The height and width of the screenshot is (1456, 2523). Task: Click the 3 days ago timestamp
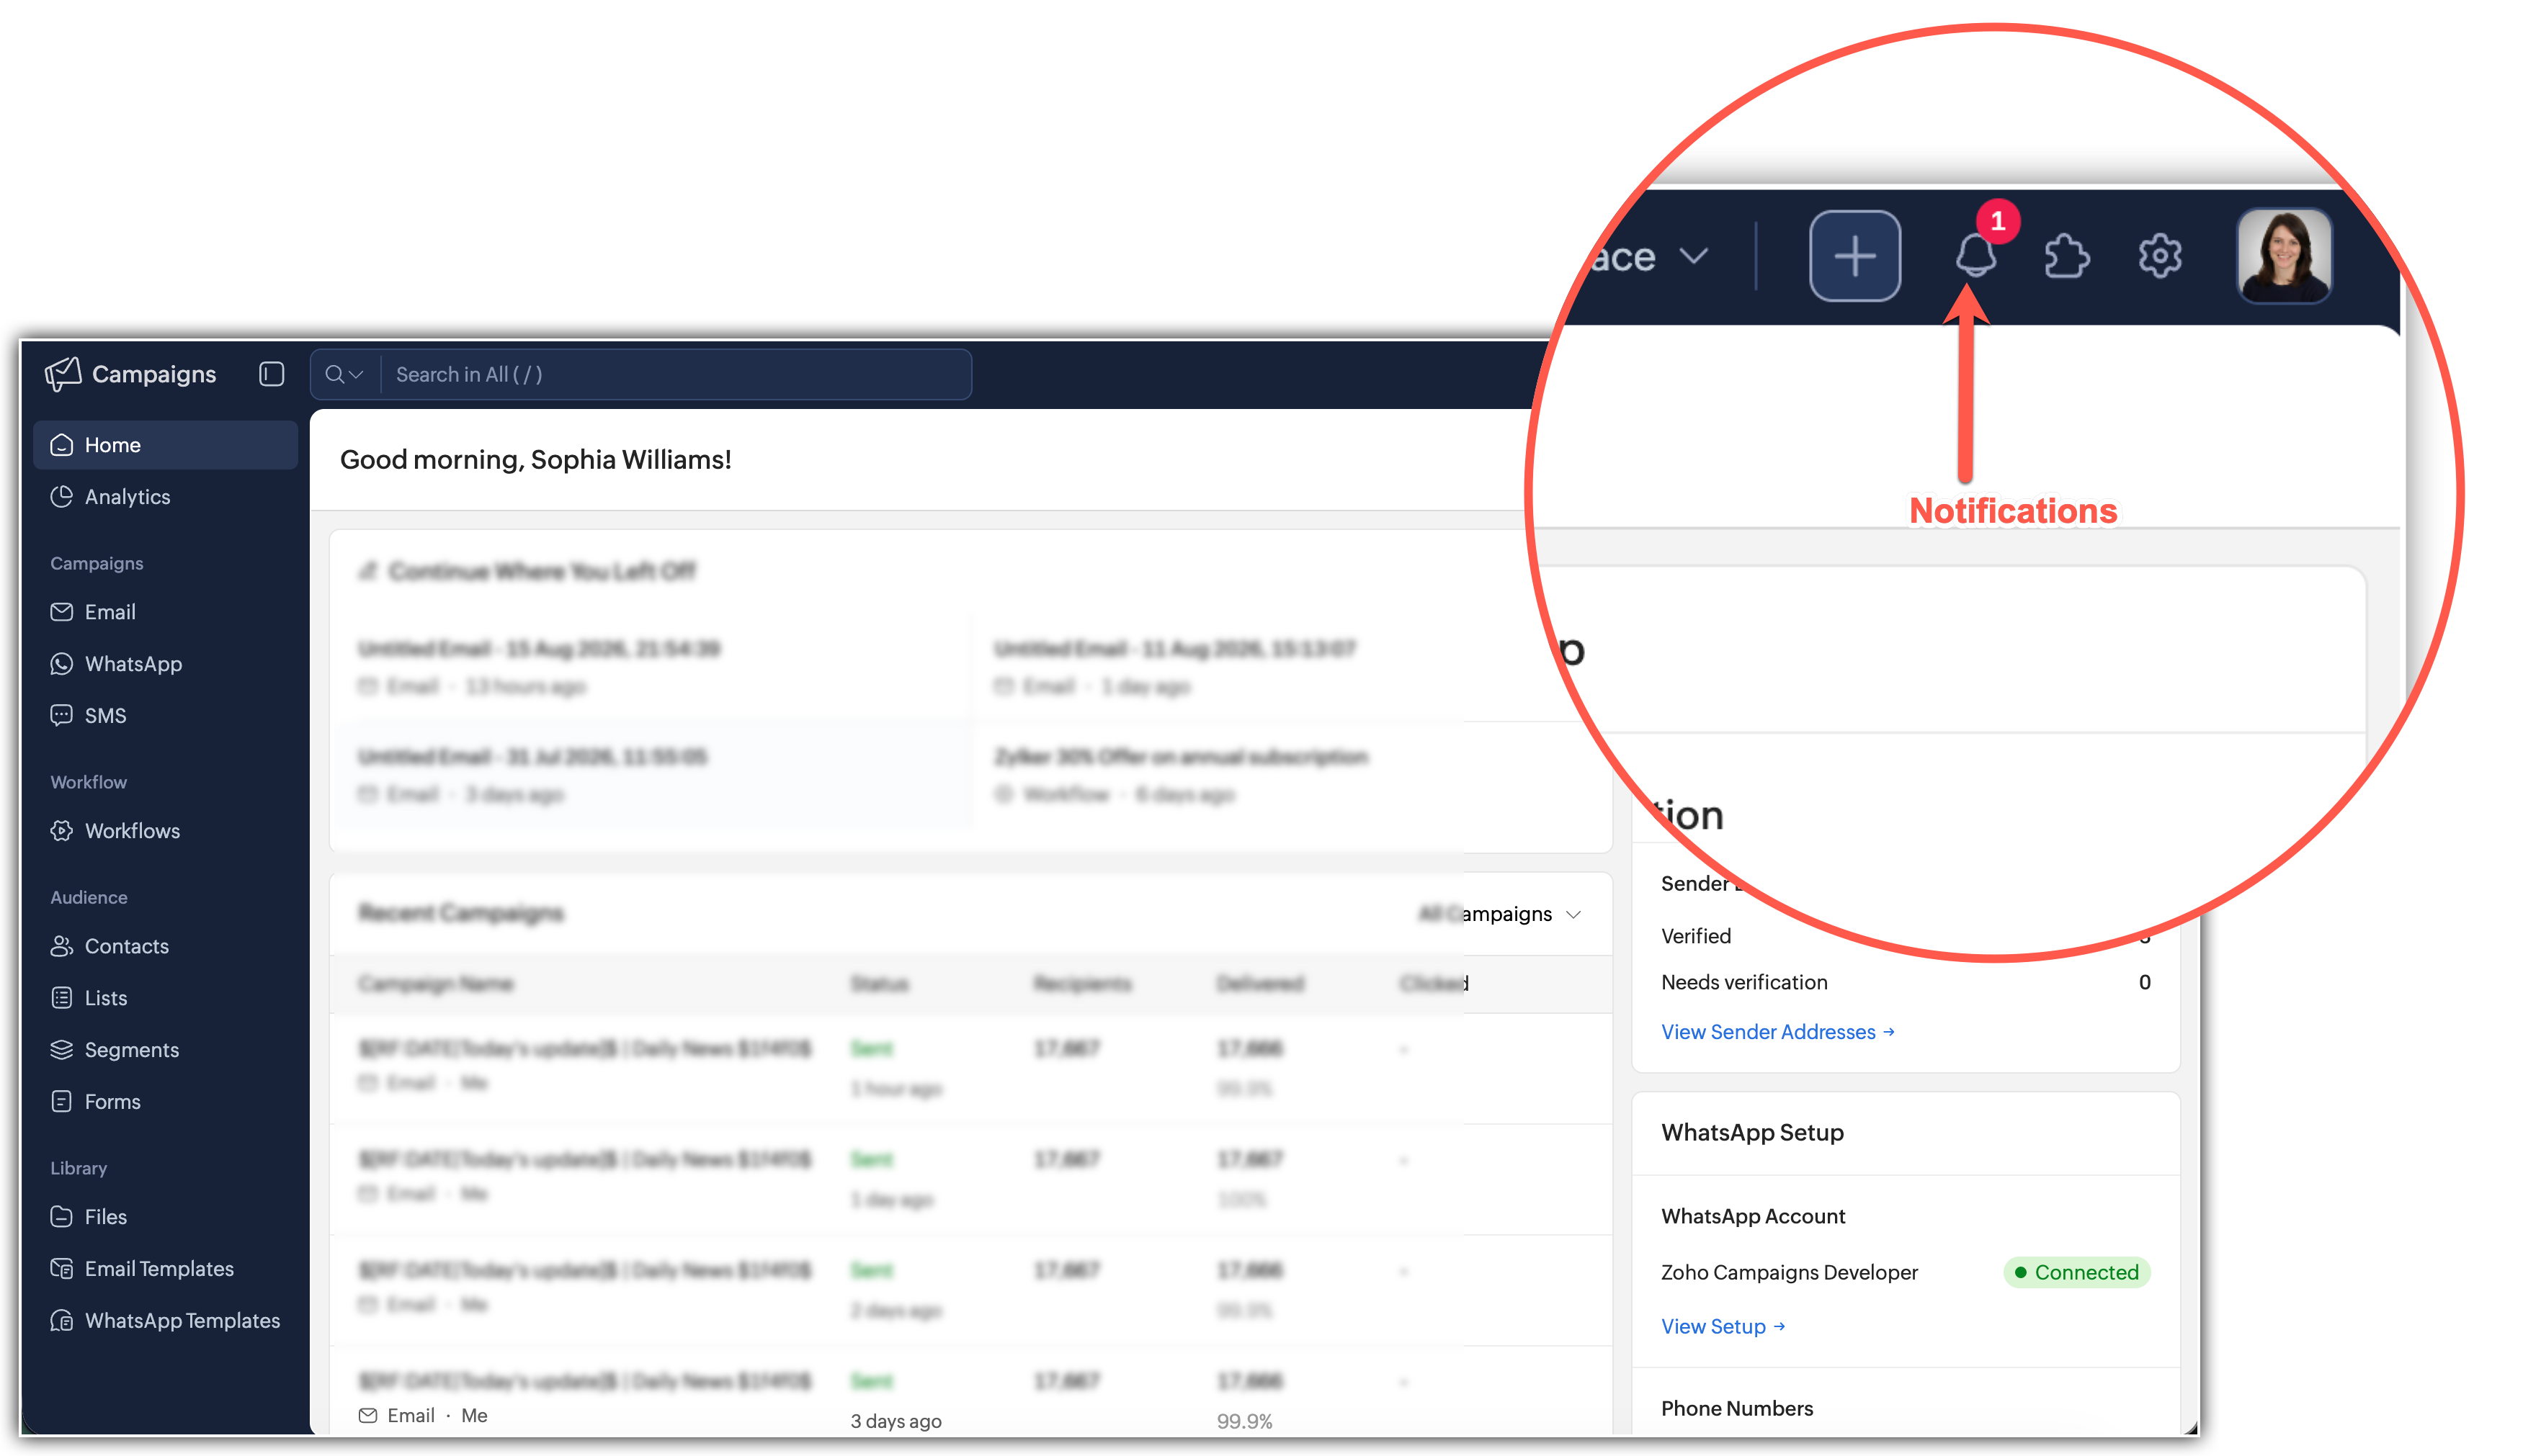[896, 1422]
